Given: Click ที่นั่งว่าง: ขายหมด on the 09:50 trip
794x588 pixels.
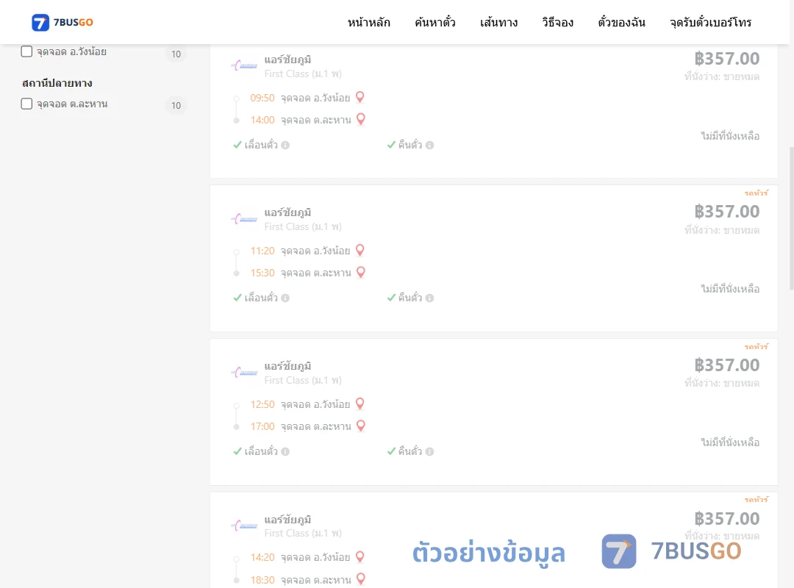Looking at the screenshot, I should pos(722,76).
